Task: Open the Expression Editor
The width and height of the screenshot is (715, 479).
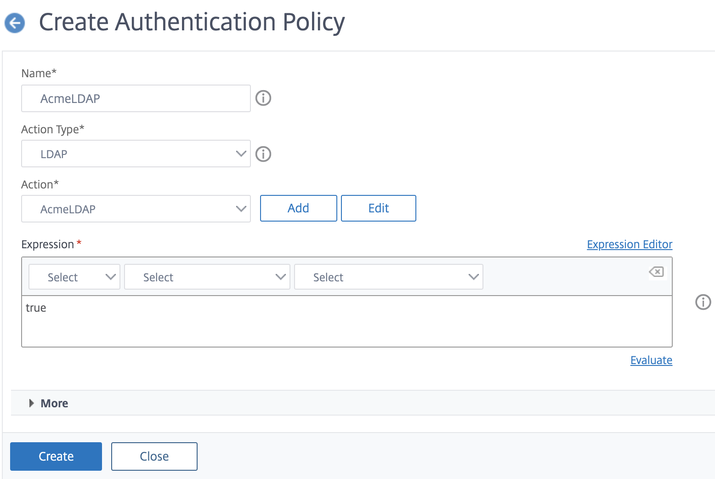Action: [x=629, y=244]
